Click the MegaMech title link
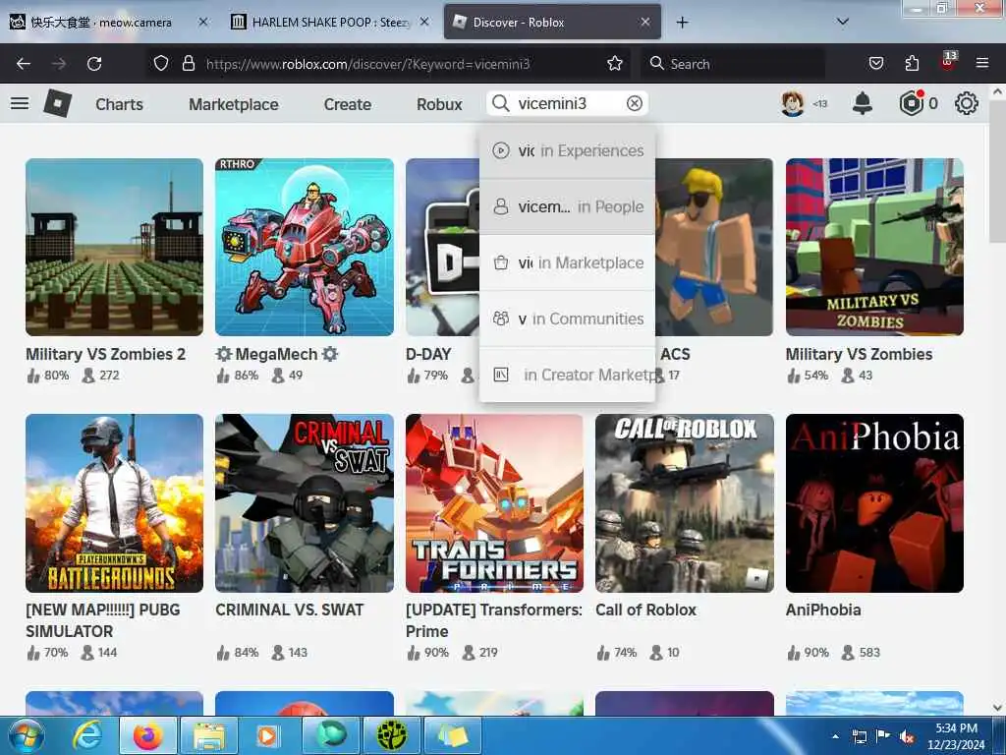The image size is (1006, 755). click(x=276, y=354)
